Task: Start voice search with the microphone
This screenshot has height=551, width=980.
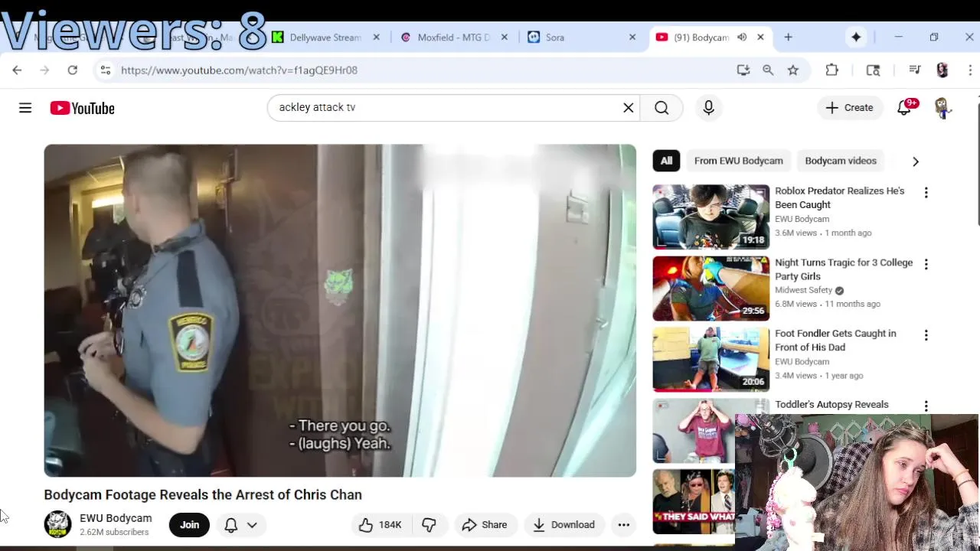Action: click(708, 108)
